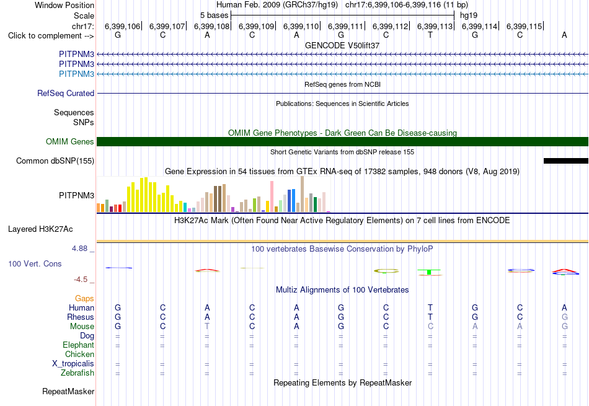This screenshot has height=406, width=589.
Task: Click the 'SNPs' publications label
Action: coord(84,122)
